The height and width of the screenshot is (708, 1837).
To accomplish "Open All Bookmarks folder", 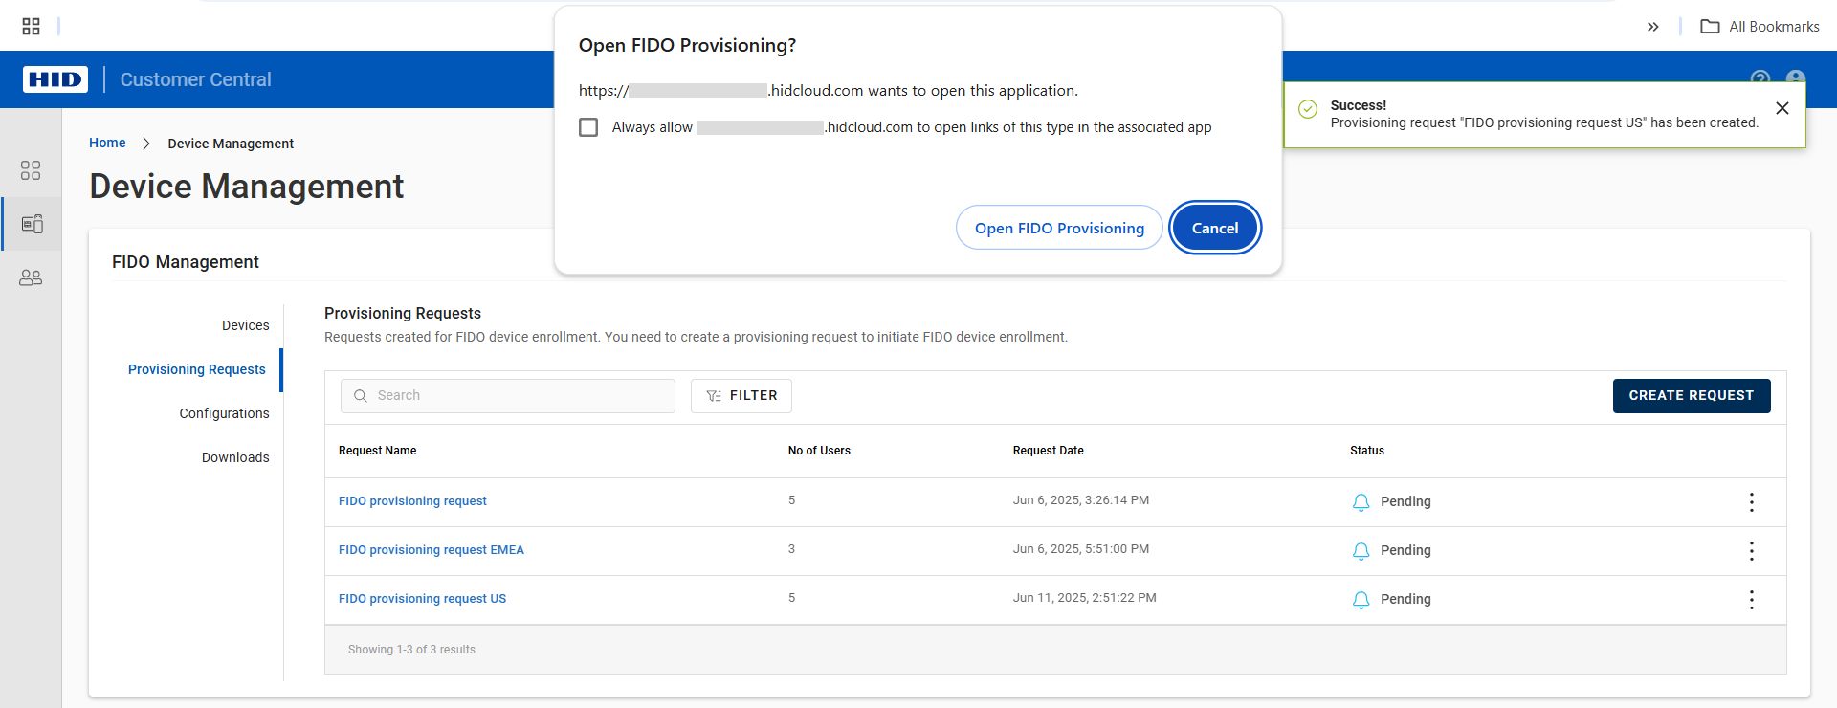I will 1760,27.
